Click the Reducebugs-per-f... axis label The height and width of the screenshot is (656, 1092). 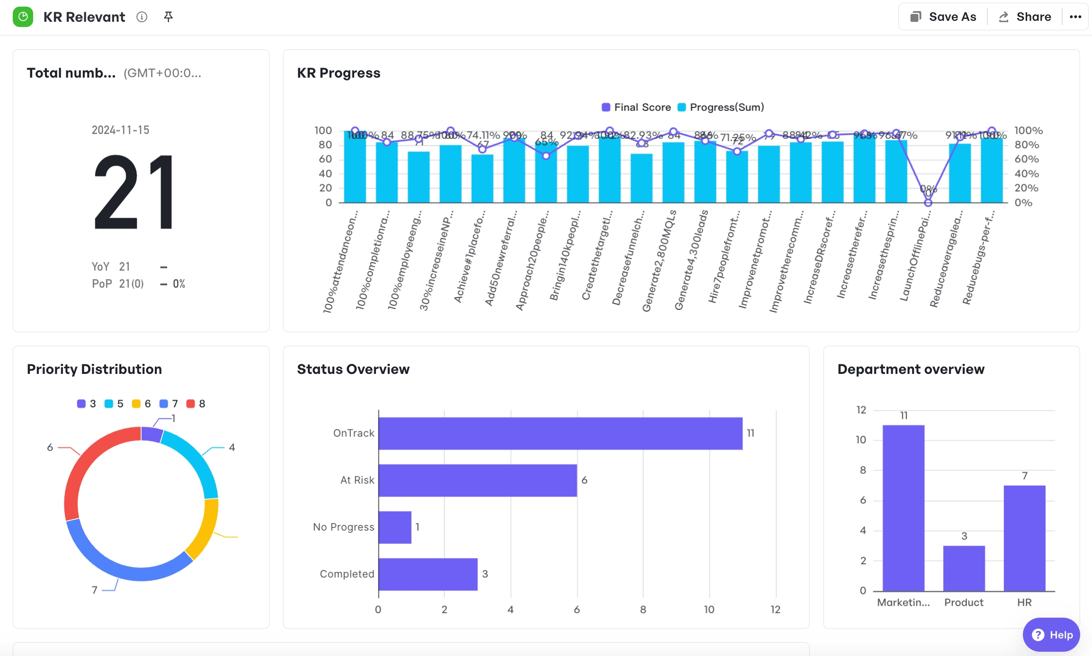978,257
